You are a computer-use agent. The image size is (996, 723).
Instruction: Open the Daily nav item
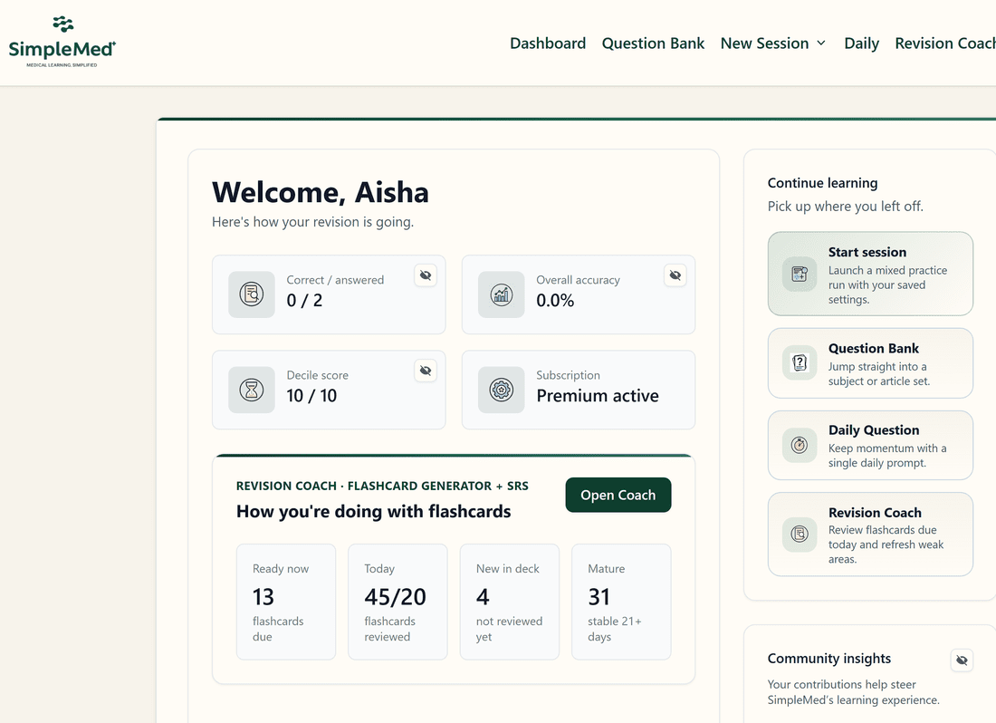[x=861, y=43]
